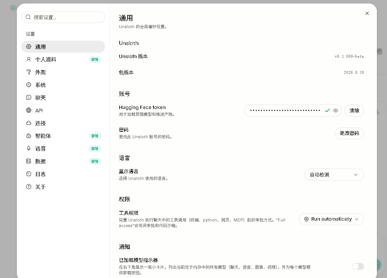This screenshot has height=278, width=387.
Task: Click the 清除 token button
Action: pyautogui.click(x=354, y=111)
